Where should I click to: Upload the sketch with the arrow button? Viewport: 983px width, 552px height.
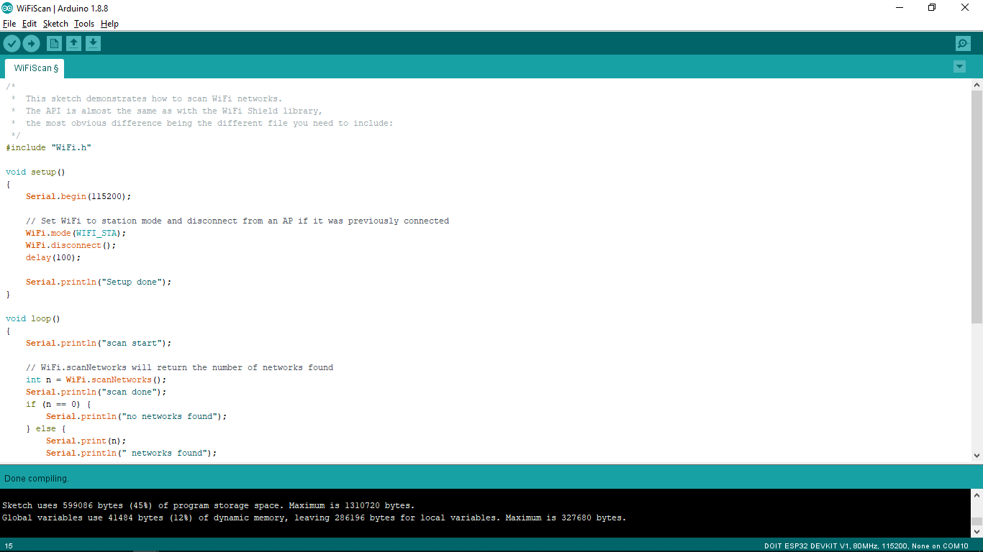(x=31, y=44)
